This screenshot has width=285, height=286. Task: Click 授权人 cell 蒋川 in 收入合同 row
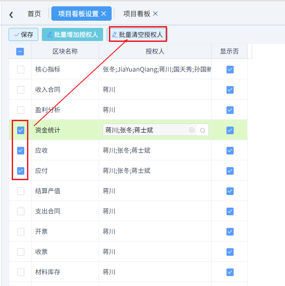coord(155,90)
